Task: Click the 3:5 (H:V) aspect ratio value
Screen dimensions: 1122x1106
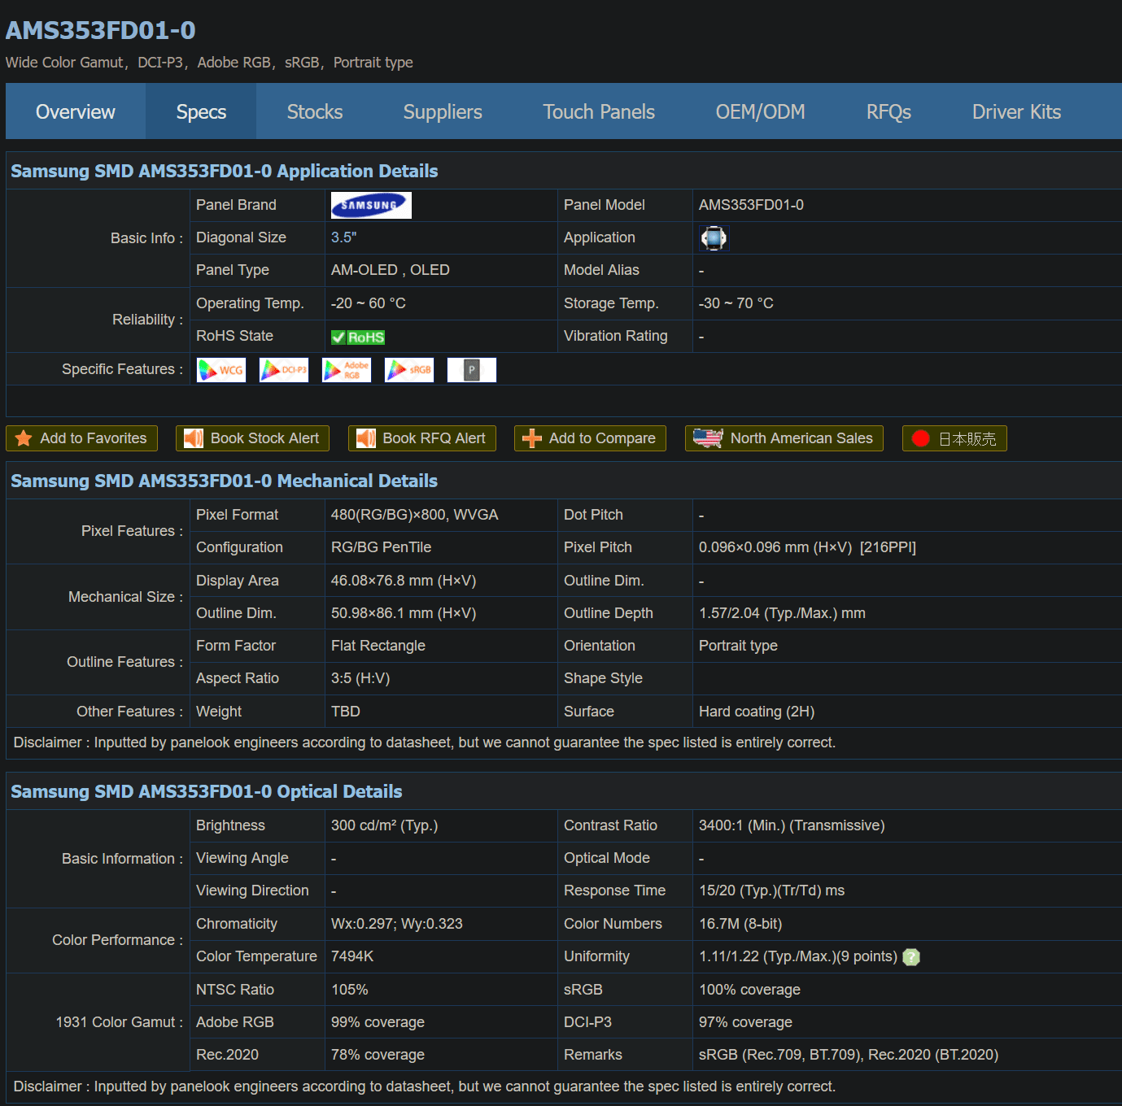Action: 360,678
